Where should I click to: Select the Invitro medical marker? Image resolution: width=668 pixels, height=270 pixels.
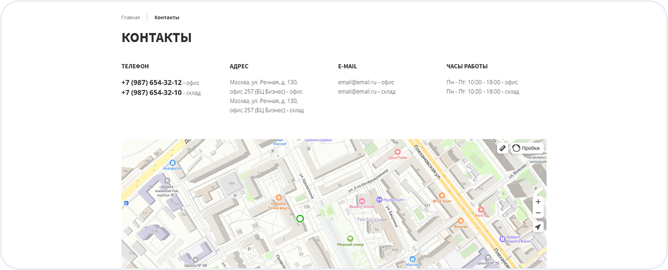[x=481, y=209]
